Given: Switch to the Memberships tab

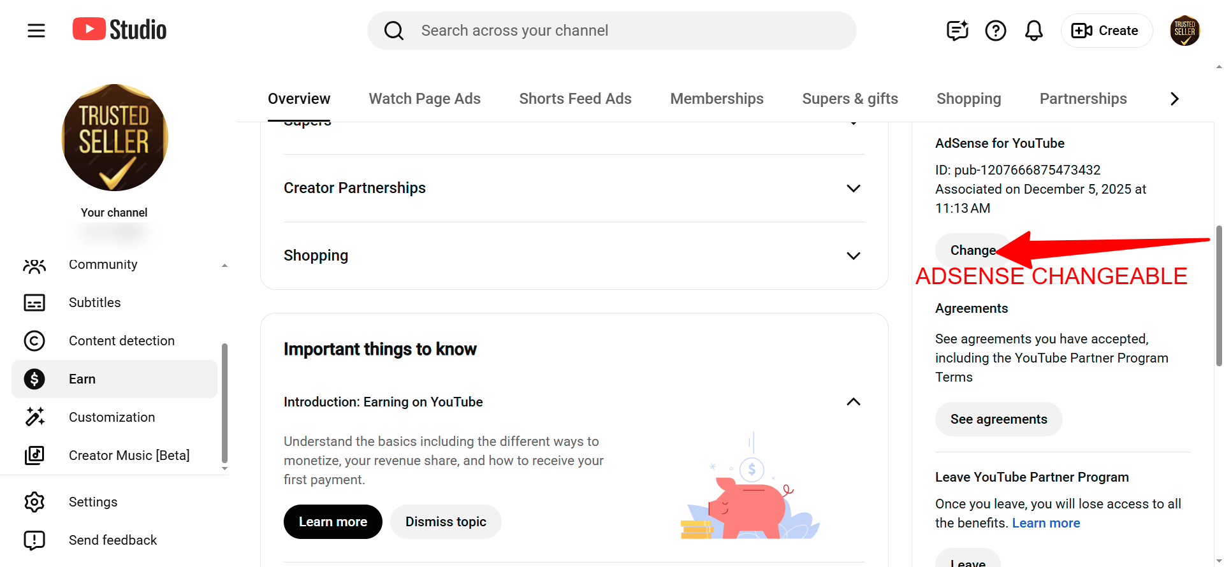Looking at the screenshot, I should point(717,99).
